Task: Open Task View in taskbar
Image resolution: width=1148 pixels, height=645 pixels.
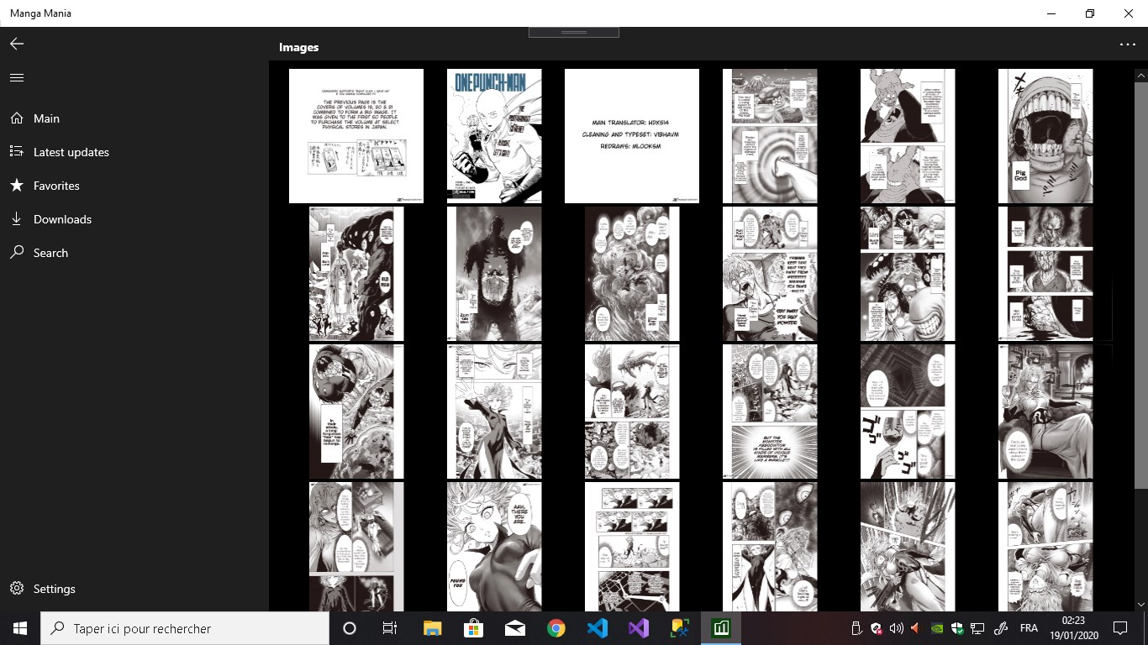Action: [390, 628]
